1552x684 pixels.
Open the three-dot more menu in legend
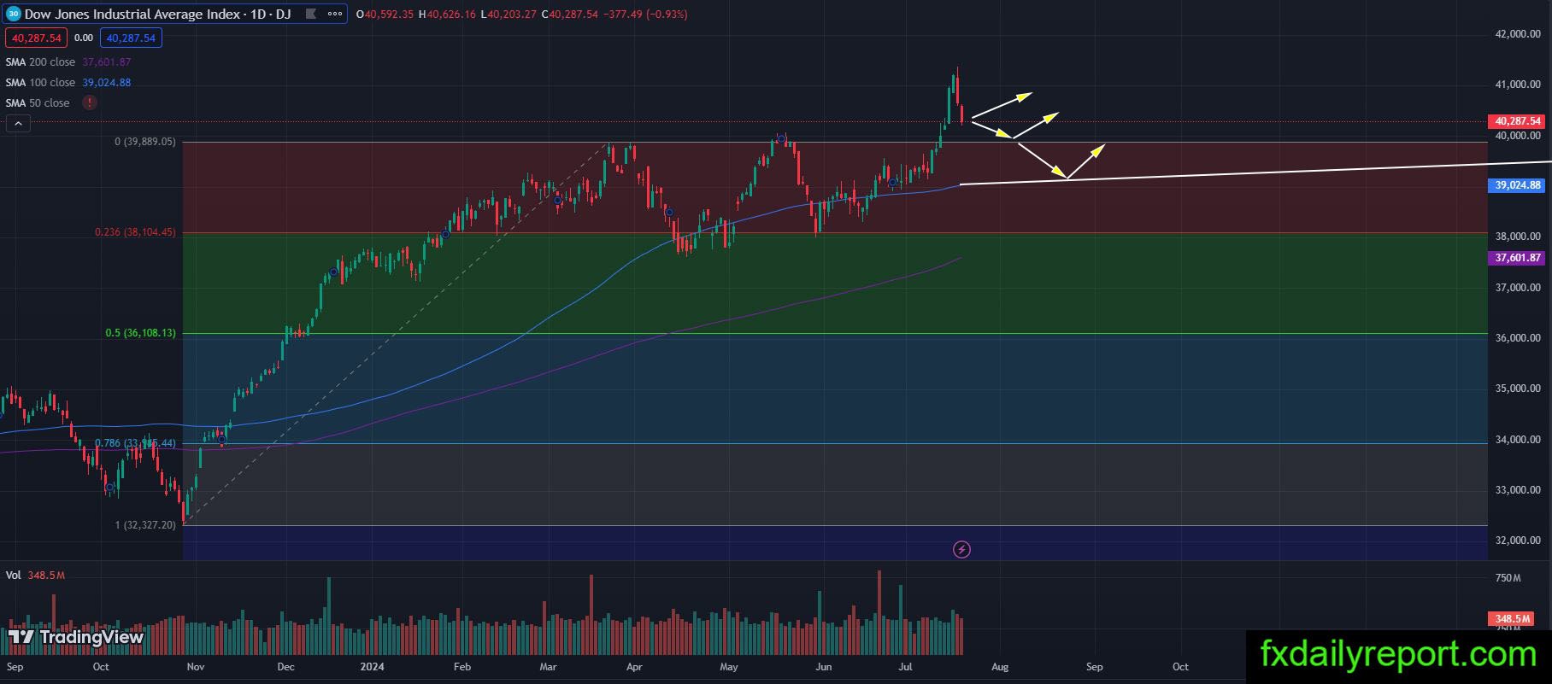(335, 14)
